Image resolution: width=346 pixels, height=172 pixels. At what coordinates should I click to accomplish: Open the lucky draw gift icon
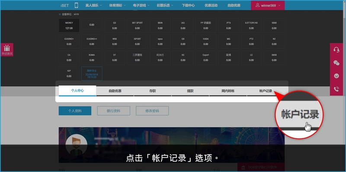(x=7, y=49)
